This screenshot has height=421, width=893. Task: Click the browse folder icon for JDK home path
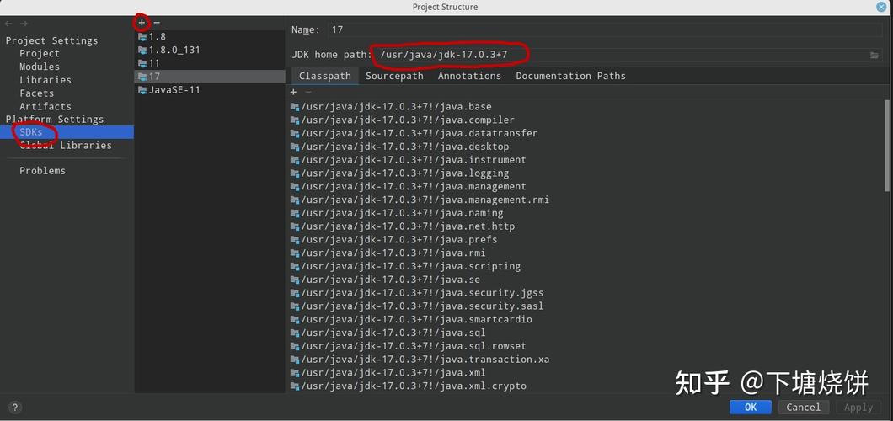[874, 55]
